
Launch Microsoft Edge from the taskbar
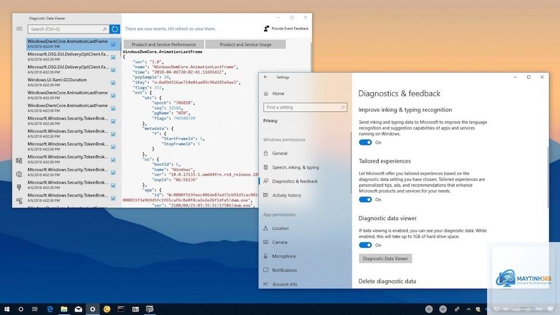(x=50, y=309)
